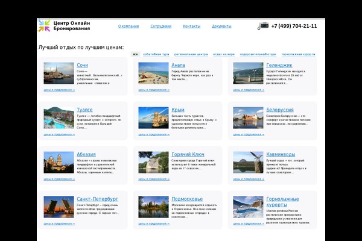Filter by «горнолыжные курорты»

point(298,54)
